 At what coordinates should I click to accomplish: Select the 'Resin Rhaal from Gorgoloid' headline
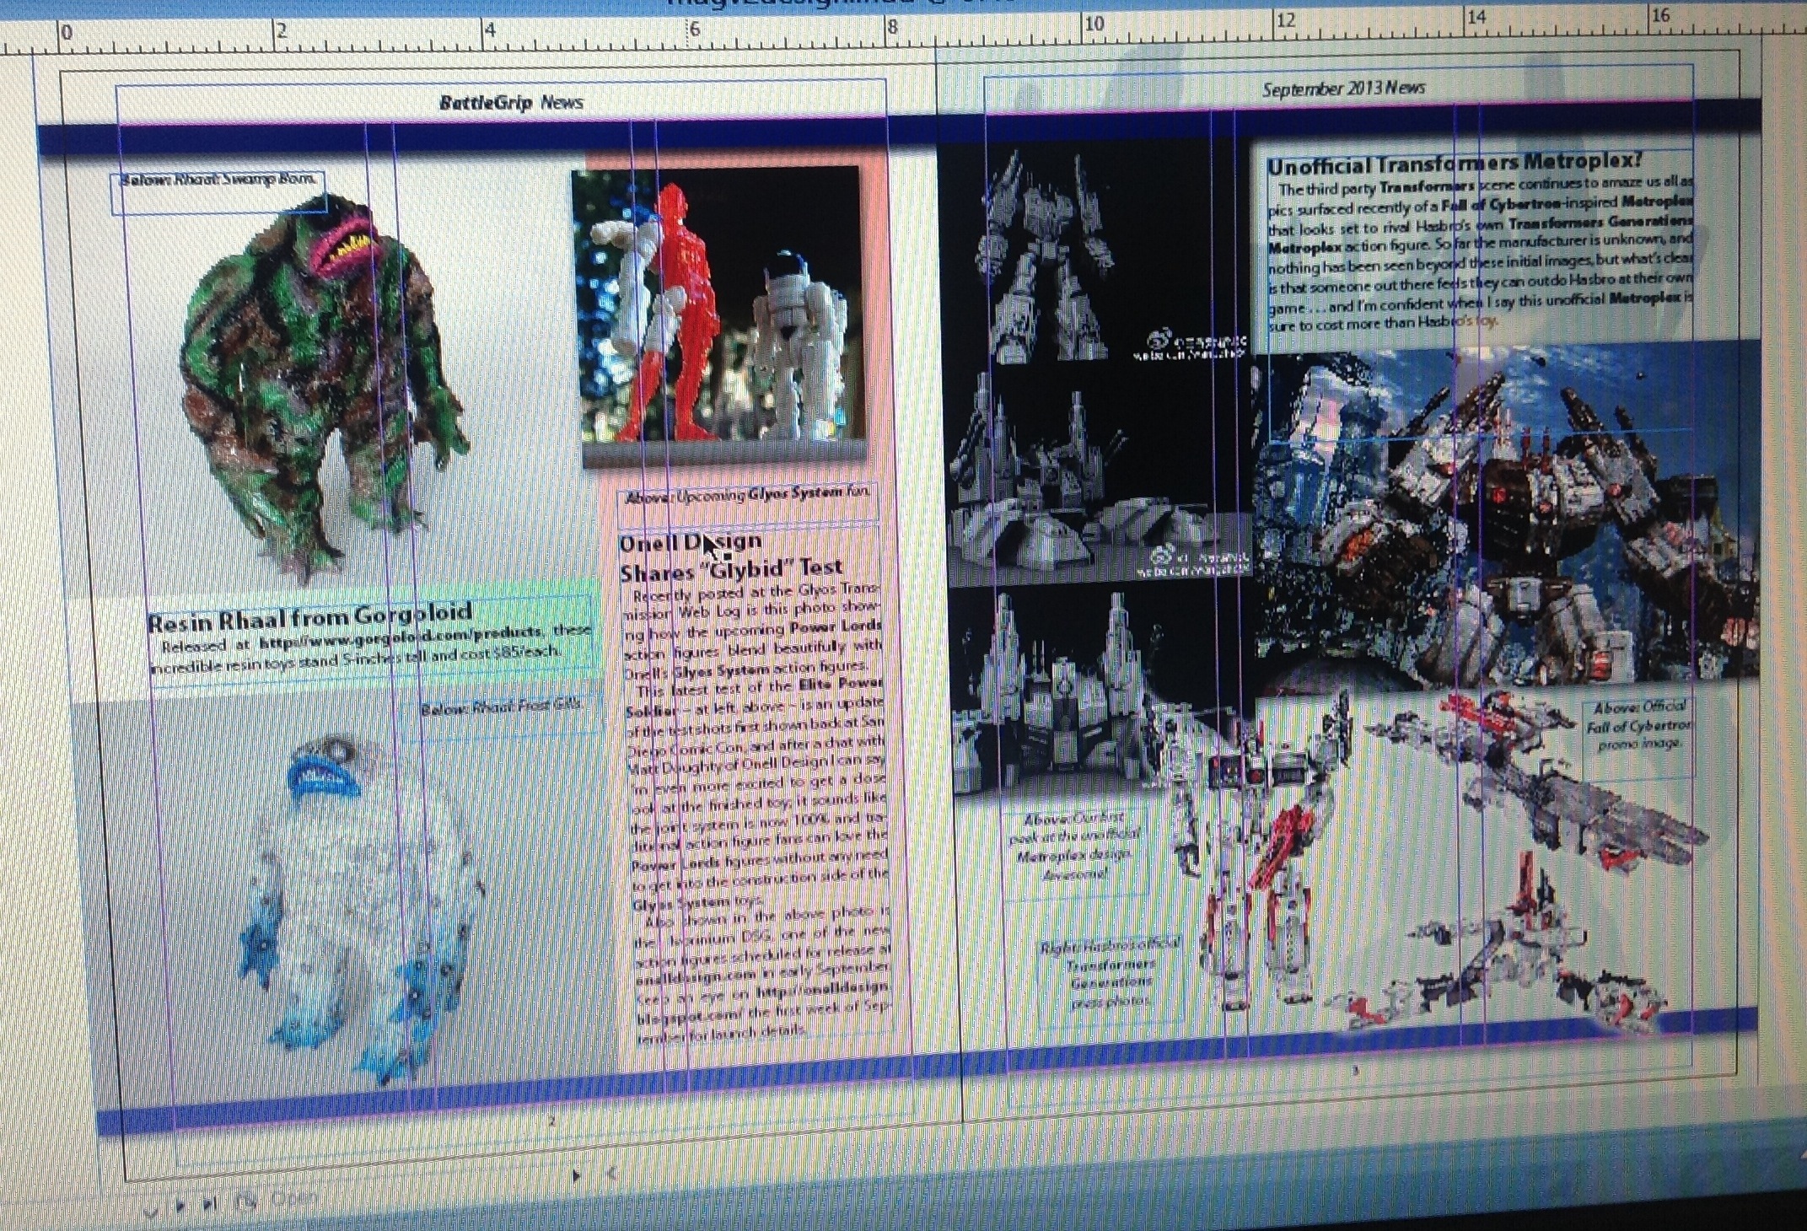coord(309,618)
